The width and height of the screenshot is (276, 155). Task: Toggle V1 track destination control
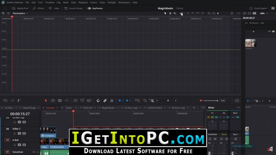(7, 140)
